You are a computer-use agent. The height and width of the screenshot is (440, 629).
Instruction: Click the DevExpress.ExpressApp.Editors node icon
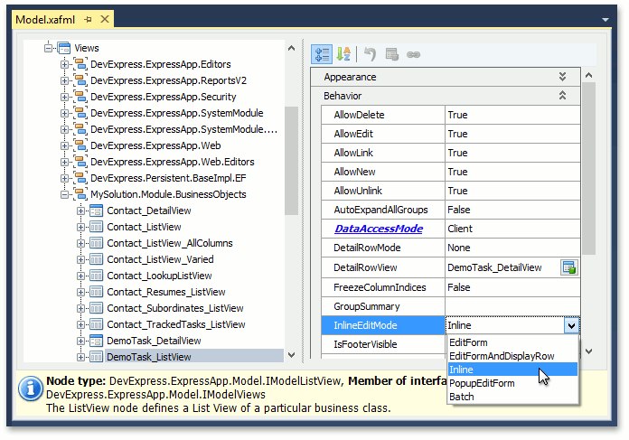tap(80, 64)
